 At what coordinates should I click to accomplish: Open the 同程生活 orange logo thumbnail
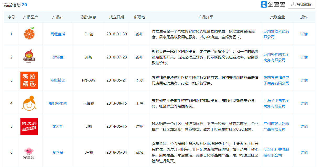[29, 34]
